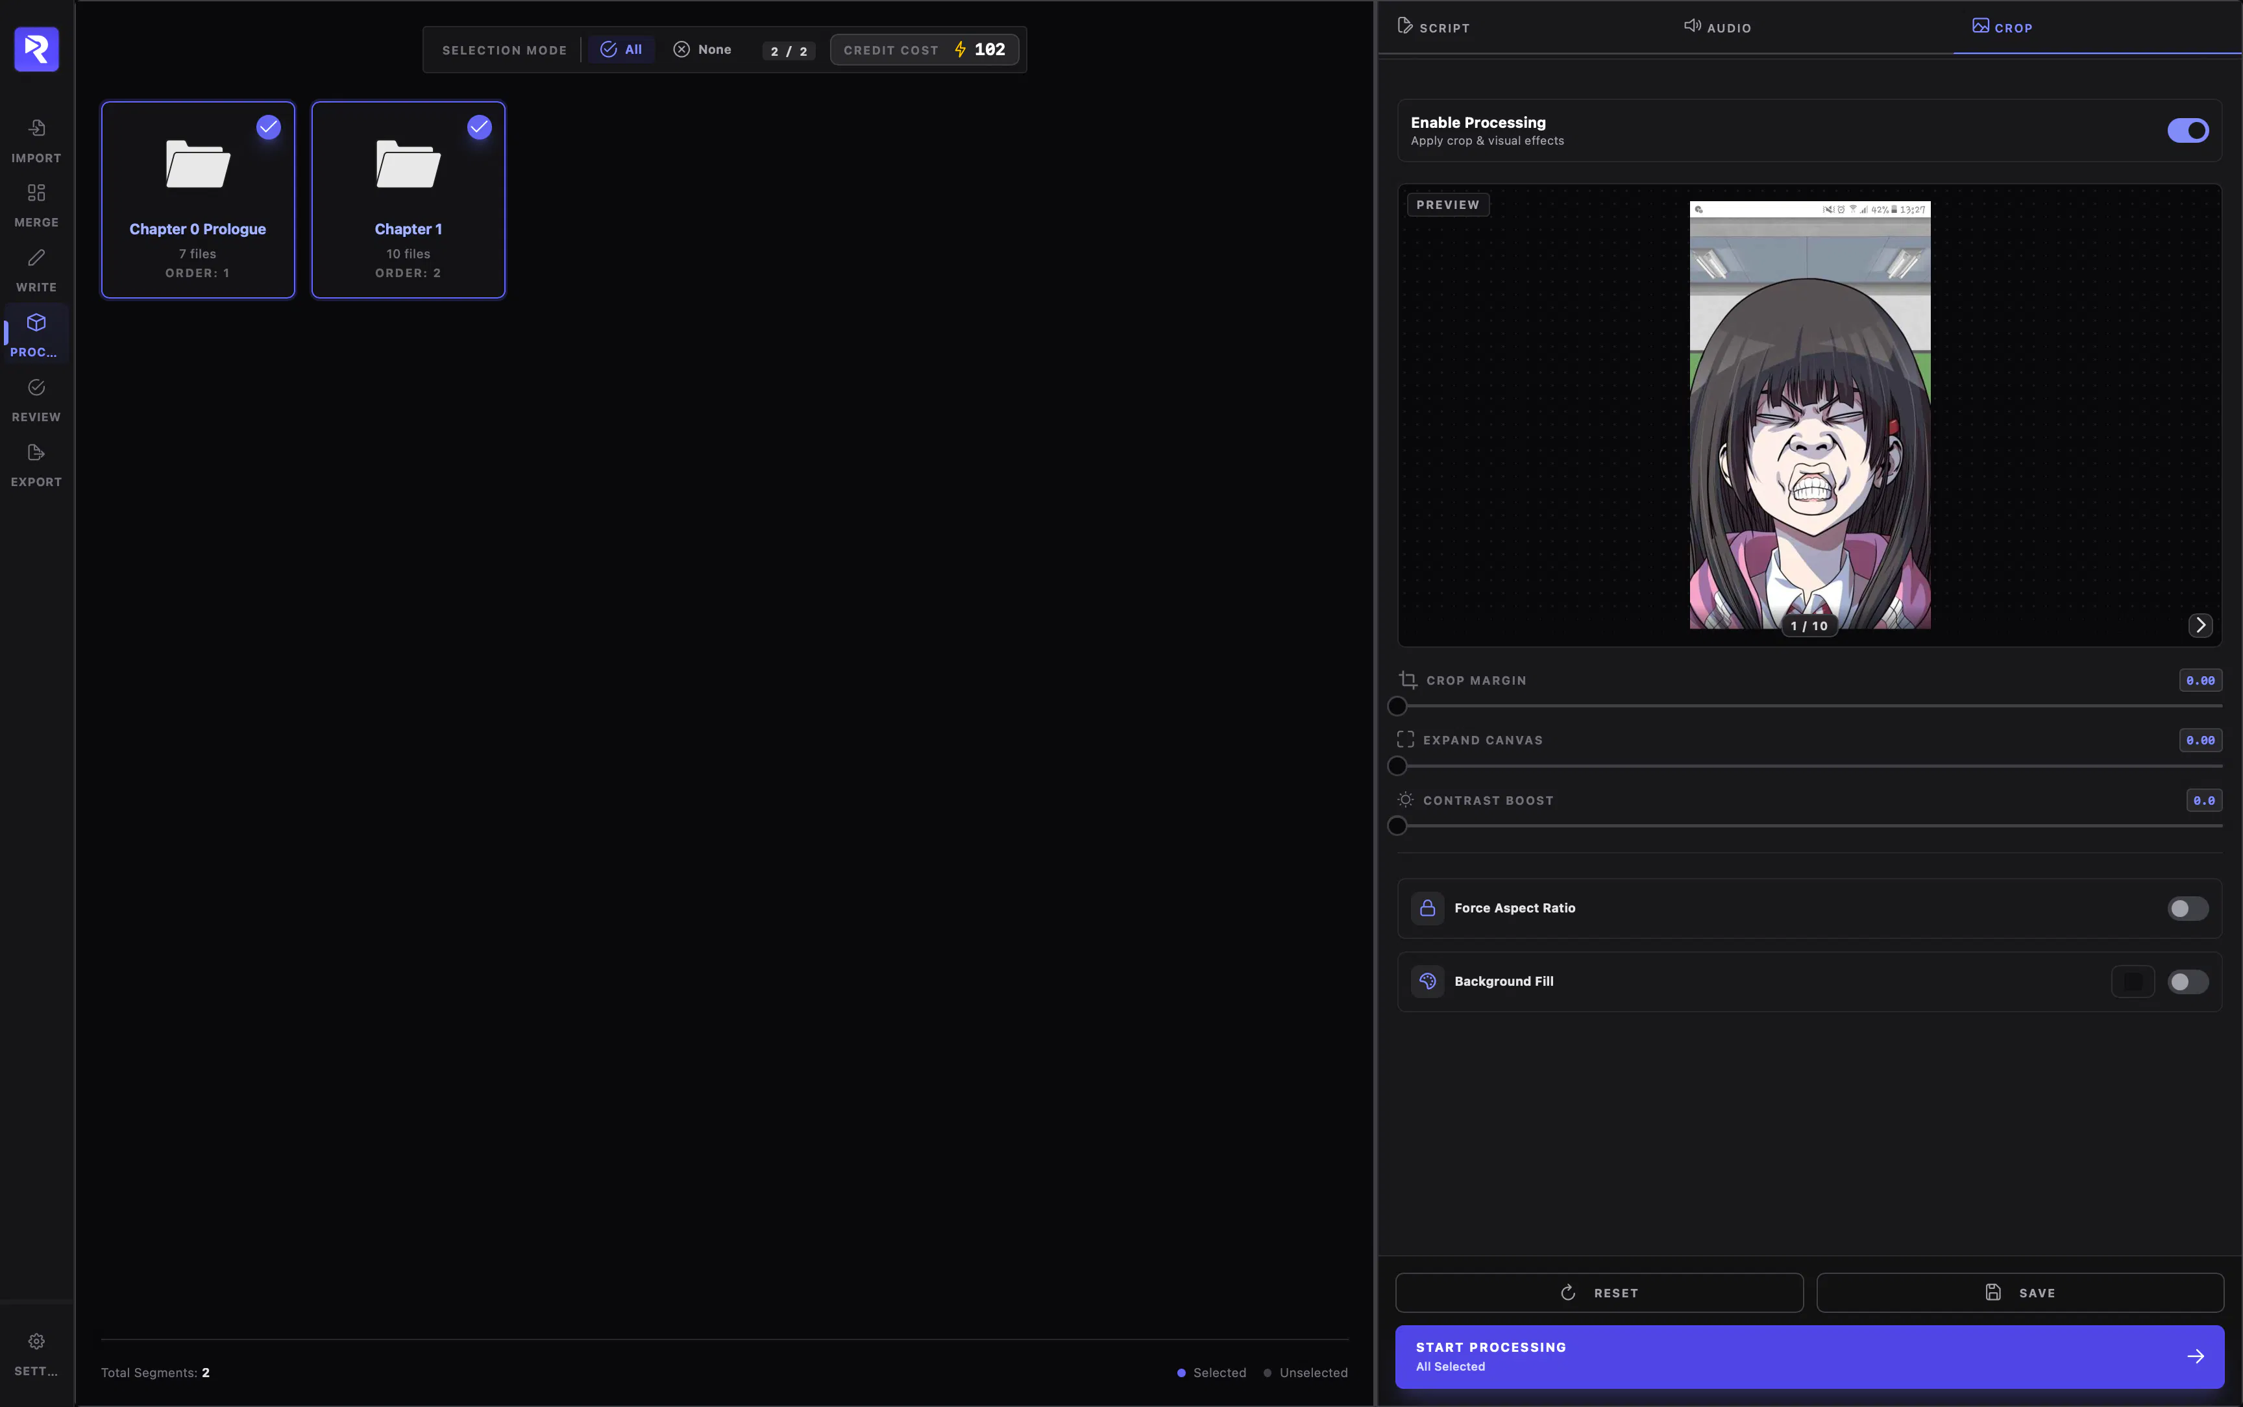Deselect Chapter 0 Prologue checkmark

tap(268, 127)
